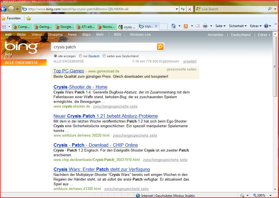Click the Refresh page icon
Viewport: 279px width, 198px height.
(x=182, y=9)
